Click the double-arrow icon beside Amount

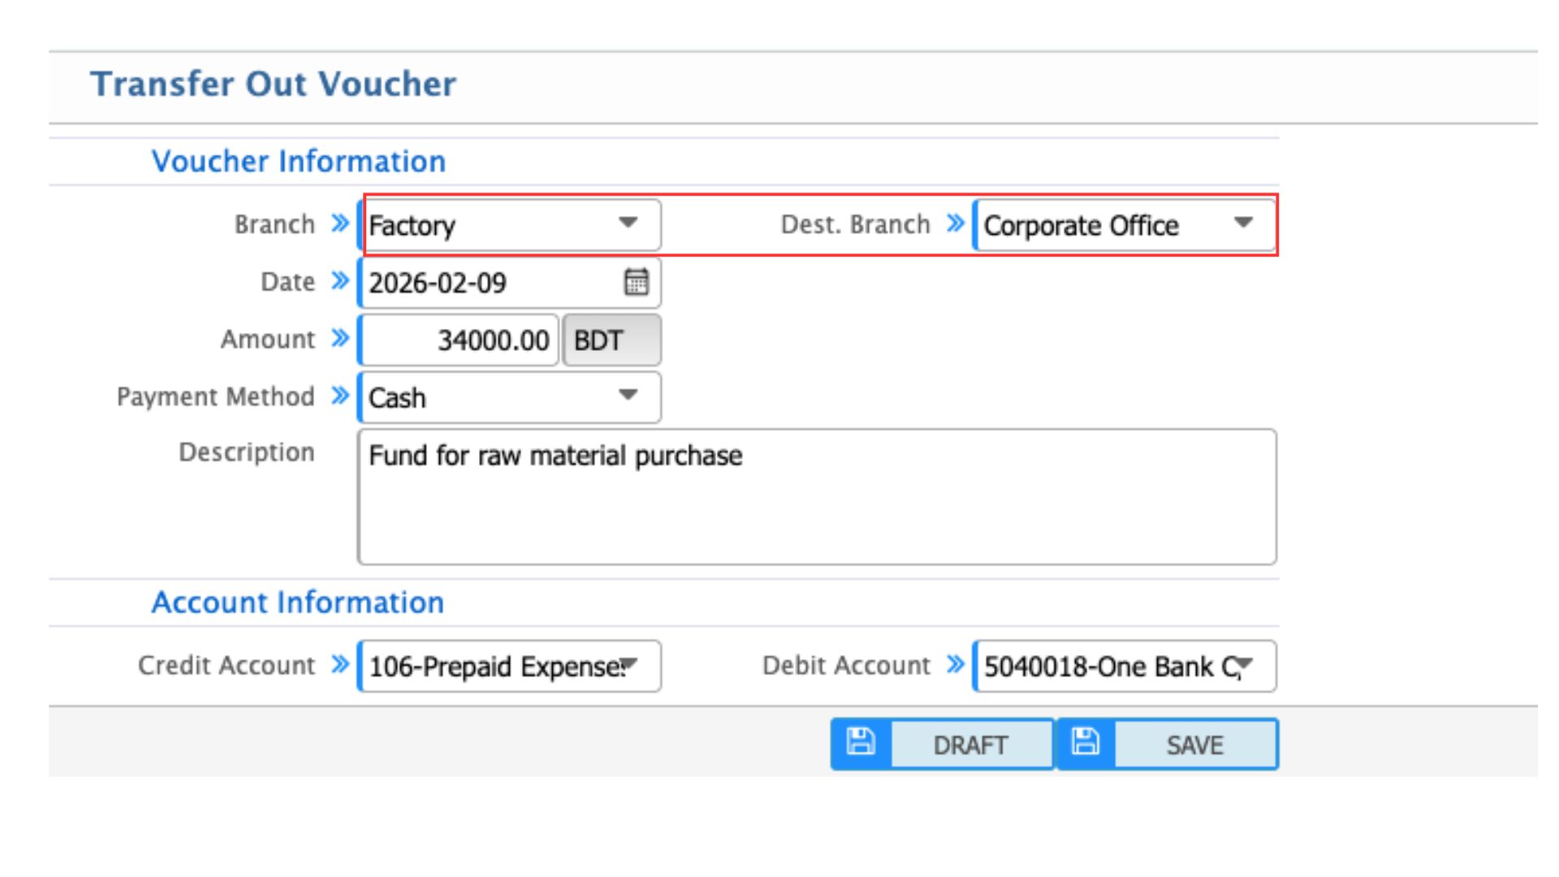coord(340,339)
